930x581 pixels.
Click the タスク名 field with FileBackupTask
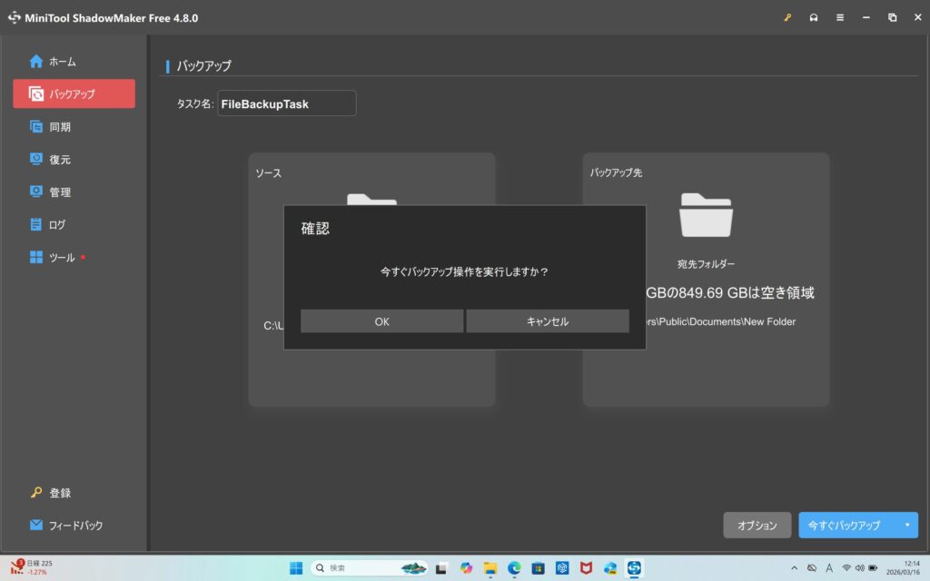286,104
